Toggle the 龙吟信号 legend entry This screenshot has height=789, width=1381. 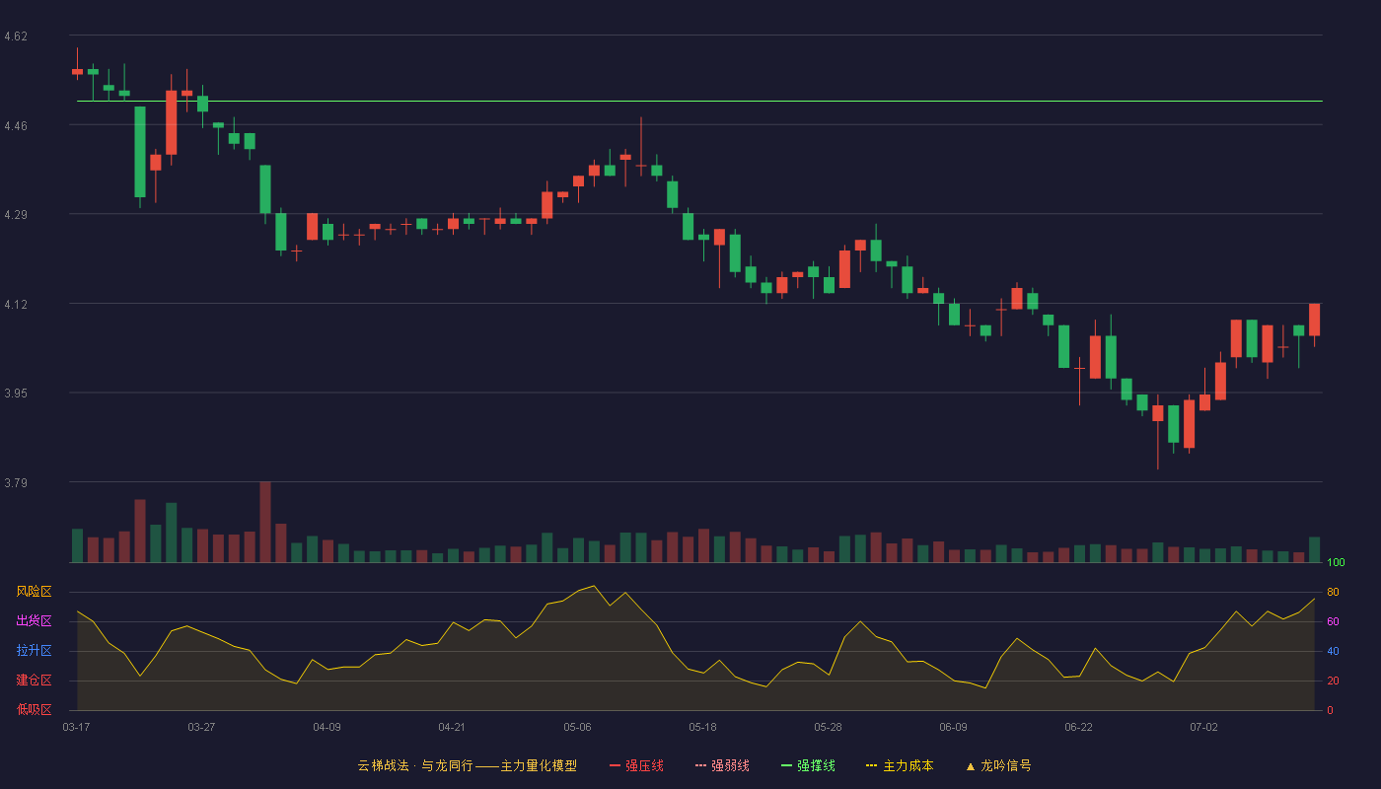tap(998, 765)
